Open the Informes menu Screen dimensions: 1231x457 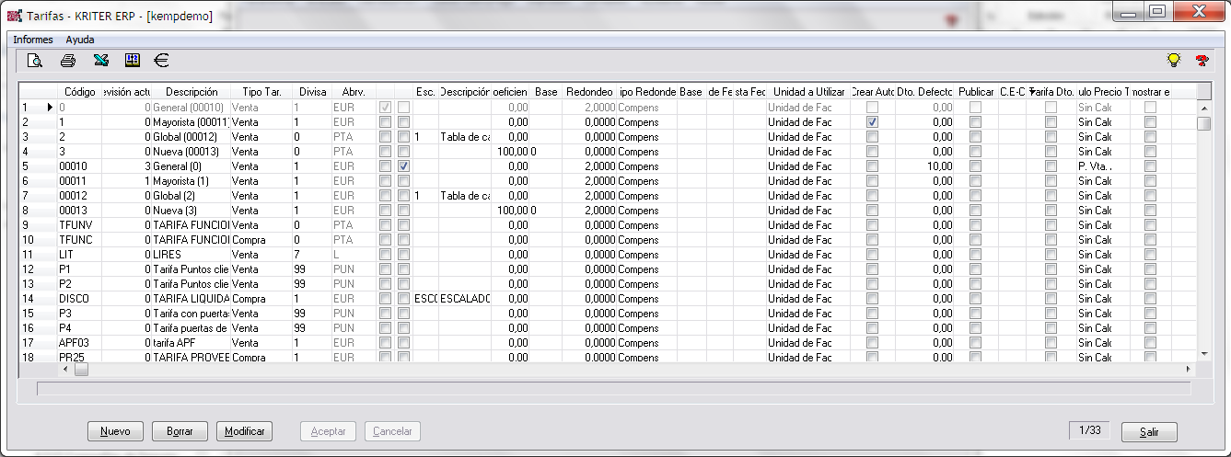pyautogui.click(x=33, y=40)
